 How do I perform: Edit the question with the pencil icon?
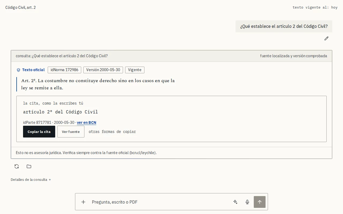click(326, 39)
